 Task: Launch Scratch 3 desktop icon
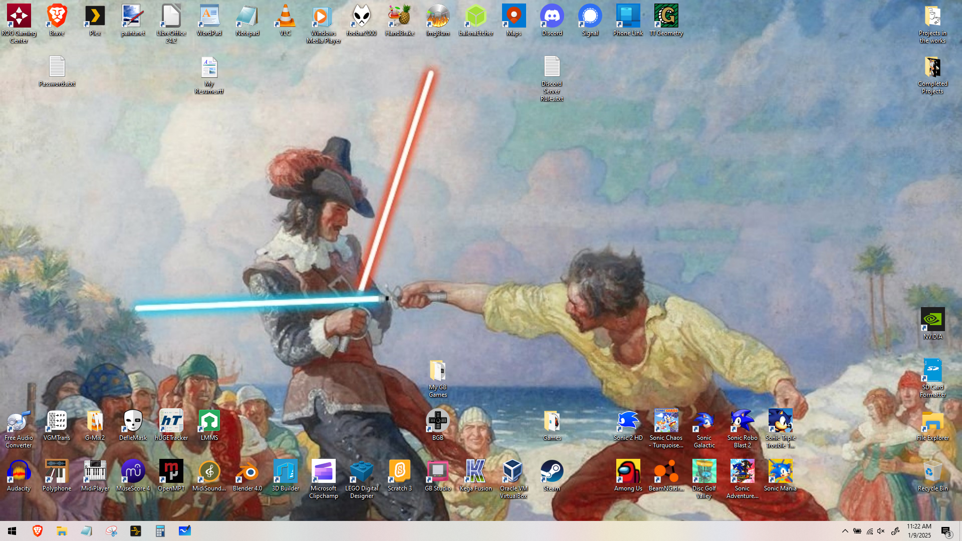point(399,475)
